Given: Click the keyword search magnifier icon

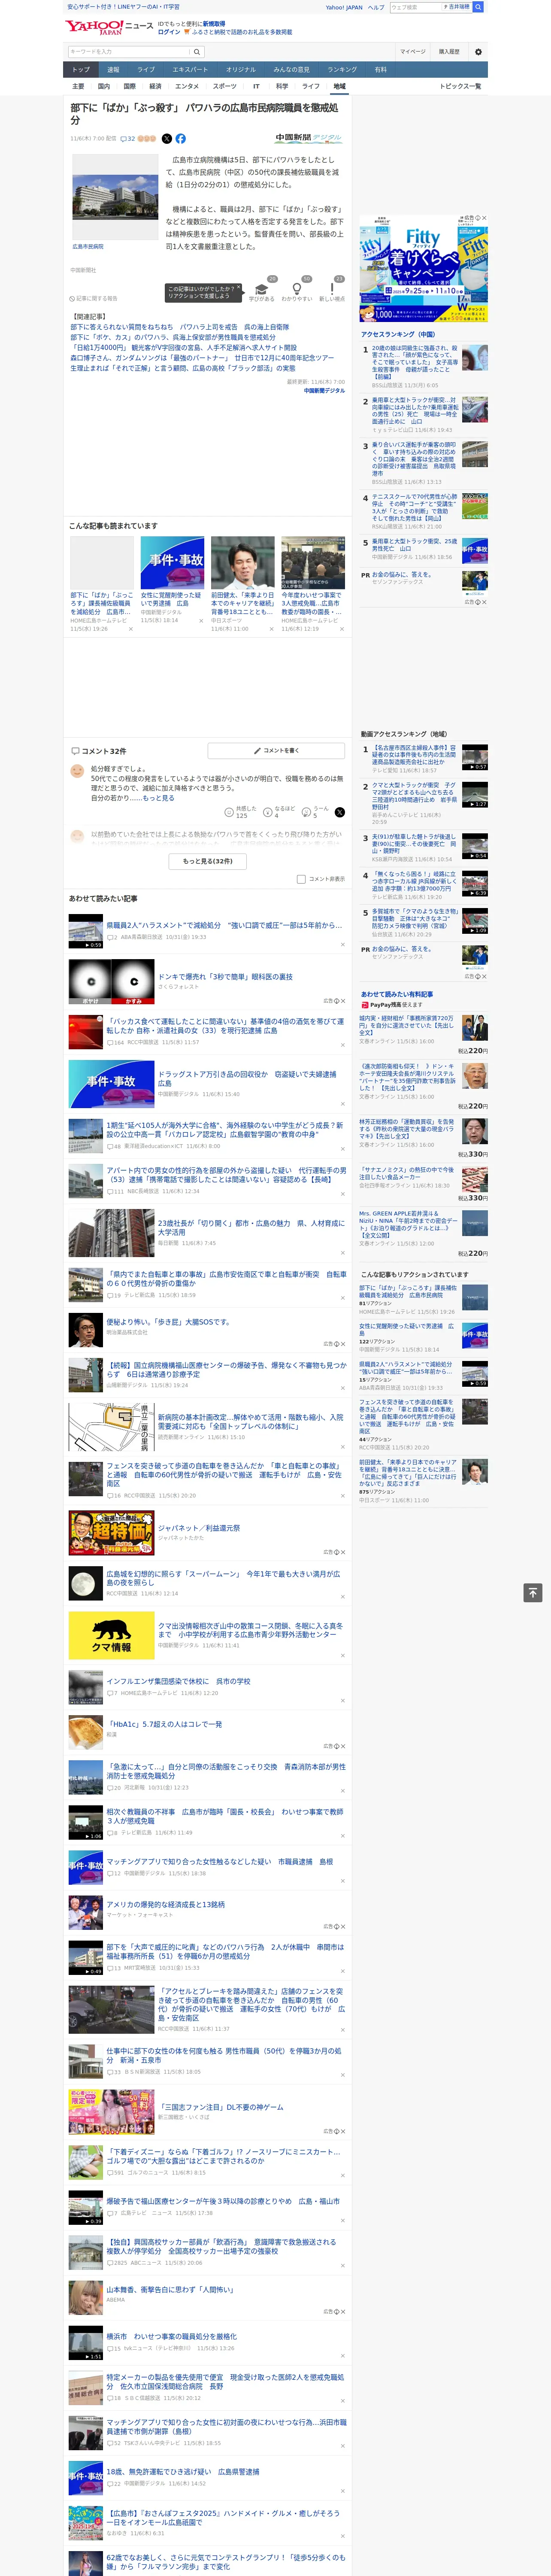Looking at the screenshot, I should [197, 51].
